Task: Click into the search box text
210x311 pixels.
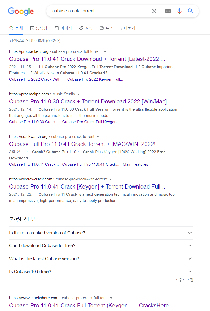Action: [x=73, y=11]
